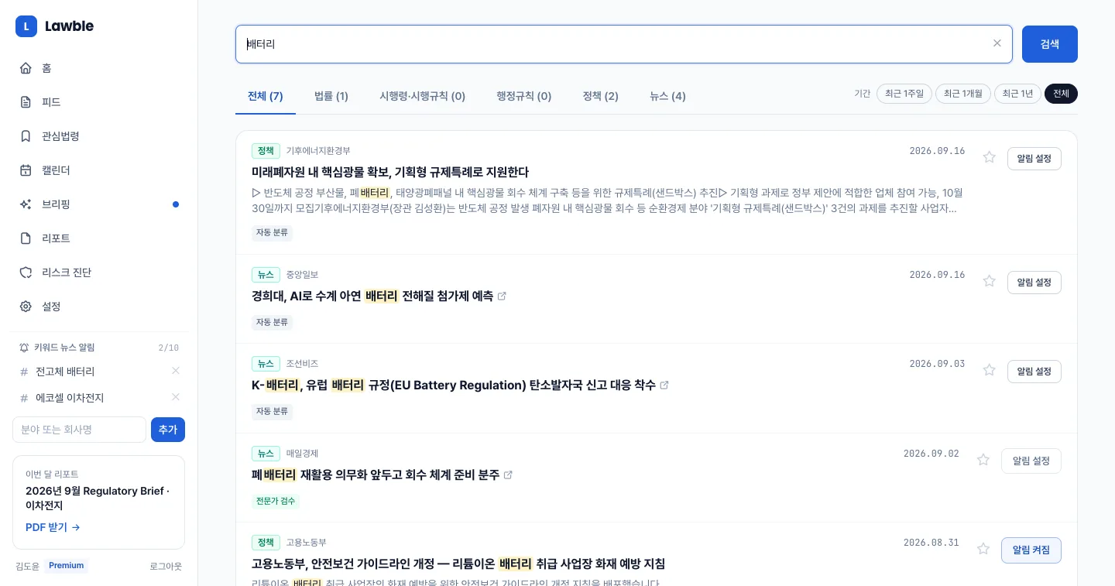
Task: Click 알림 설정 for 중앙일보 article
Action: coord(1034,283)
